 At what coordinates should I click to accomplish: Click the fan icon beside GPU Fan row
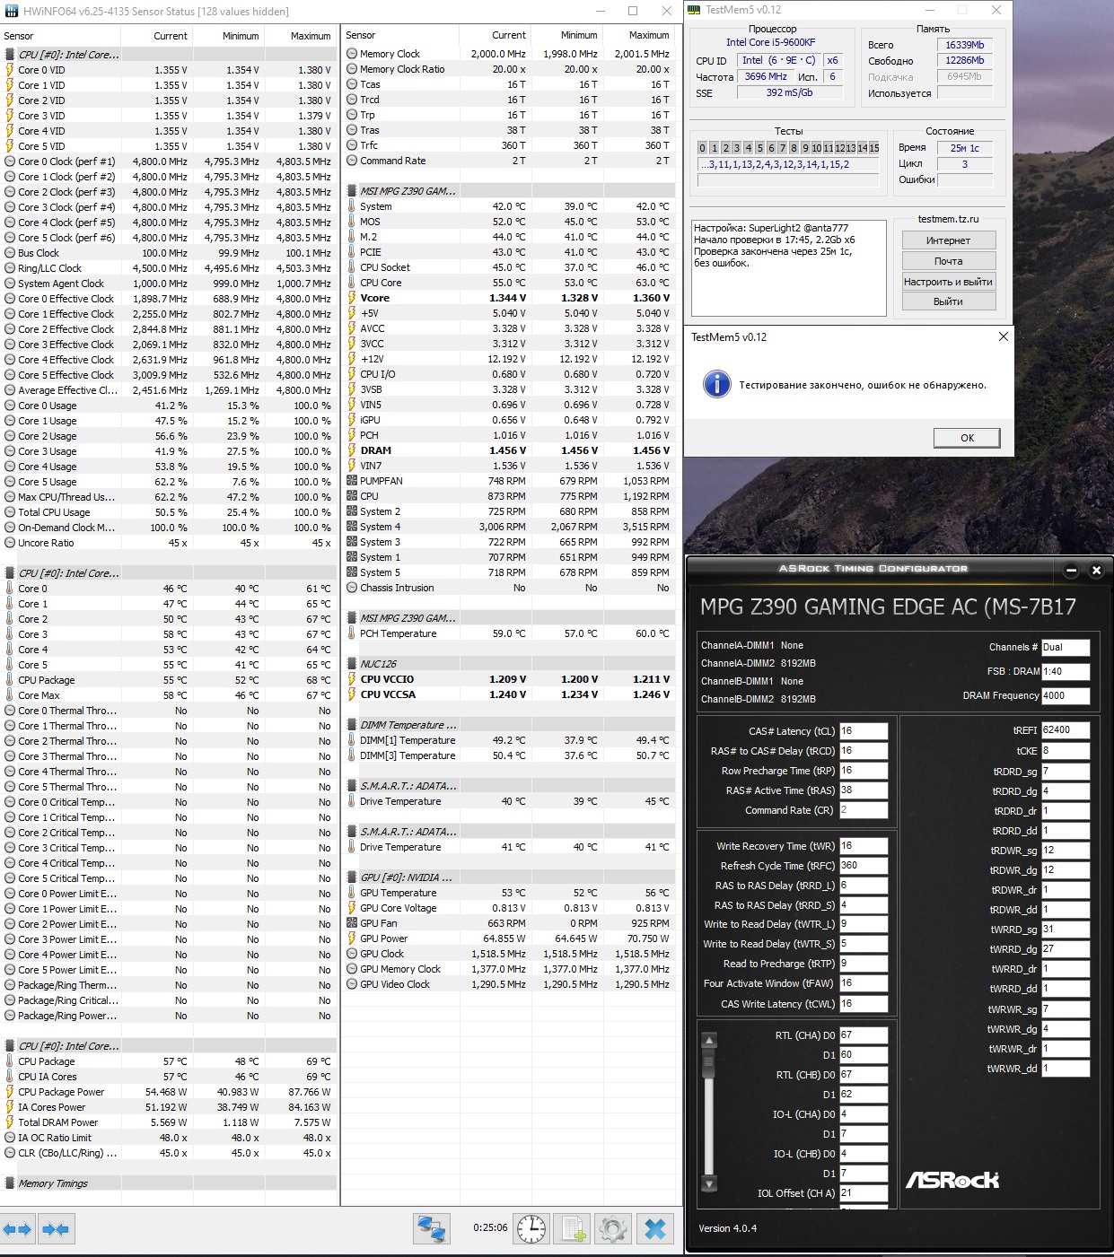click(x=352, y=923)
